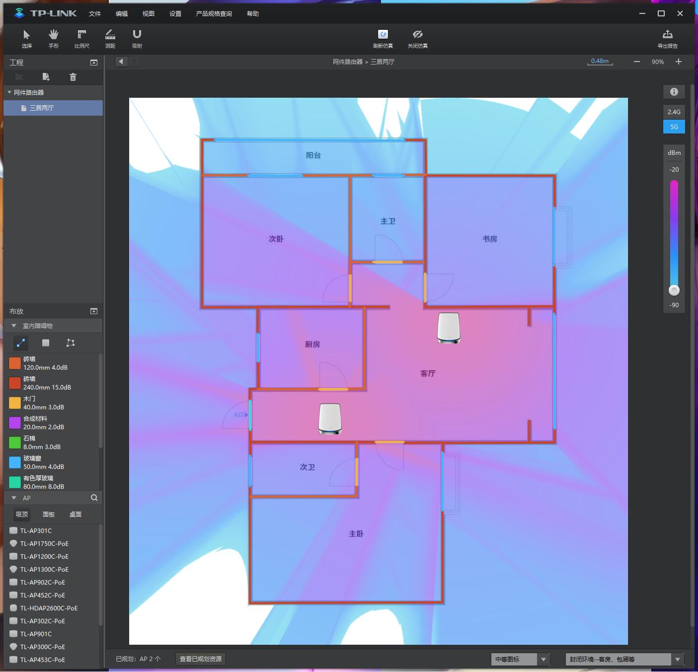Open the info panel icon
The width and height of the screenshot is (698, 672).
[674, 92]
